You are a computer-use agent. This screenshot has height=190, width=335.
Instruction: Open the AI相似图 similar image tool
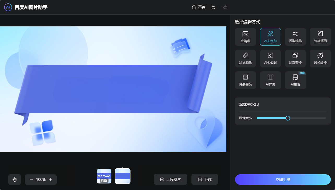click(270, 58)
